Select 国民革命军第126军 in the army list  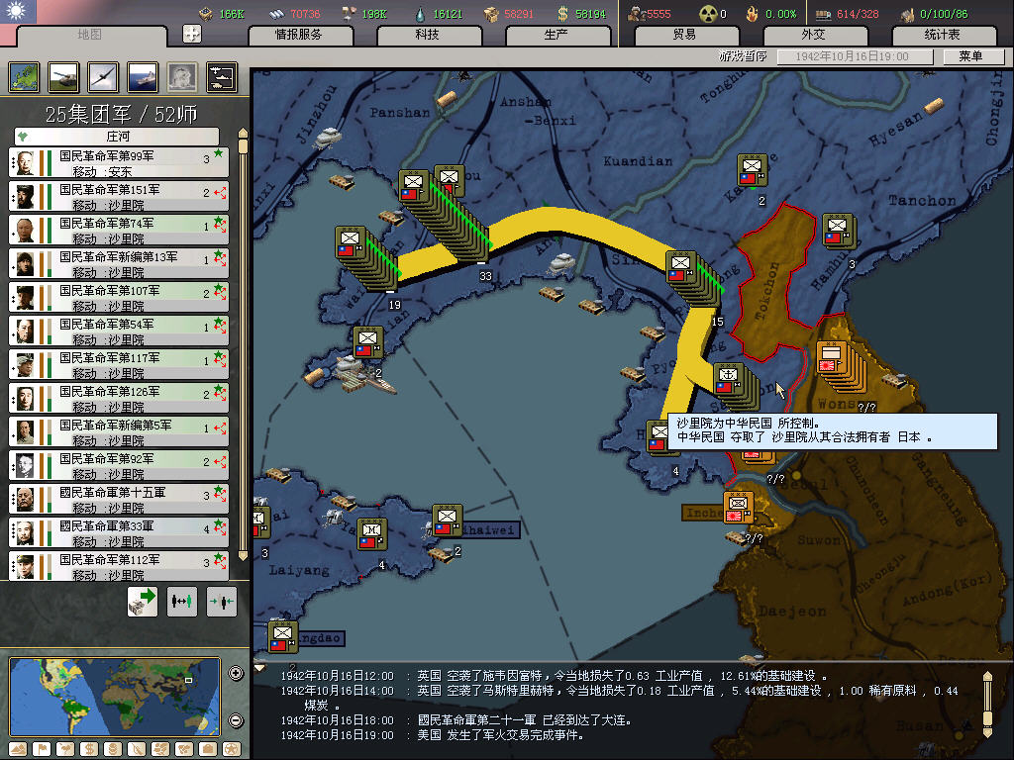119,398
